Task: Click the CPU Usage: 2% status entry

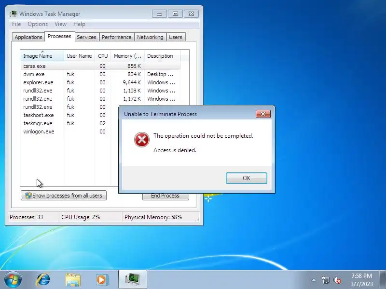Action: coord(81,217)
